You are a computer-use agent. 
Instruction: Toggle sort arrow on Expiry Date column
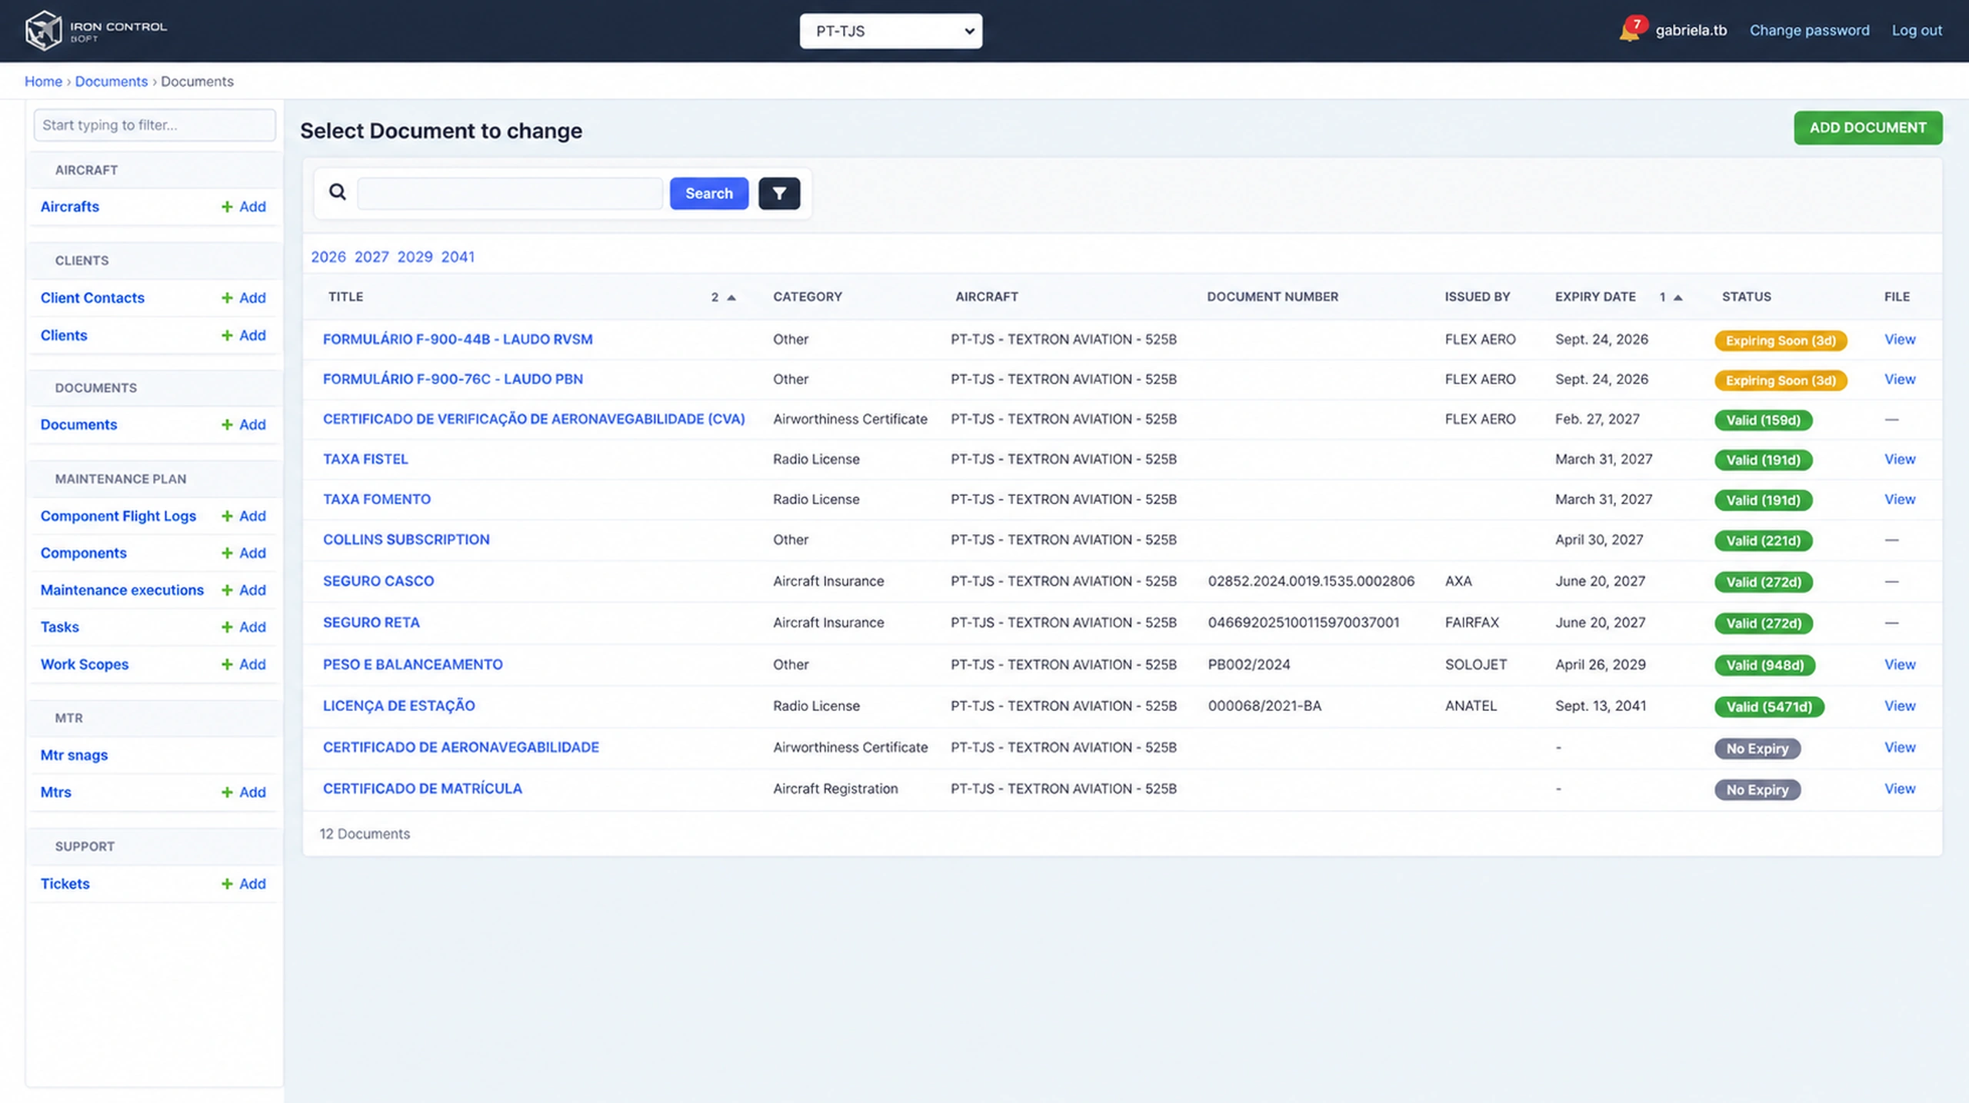pyautogui.click(x=1677, y=297)
